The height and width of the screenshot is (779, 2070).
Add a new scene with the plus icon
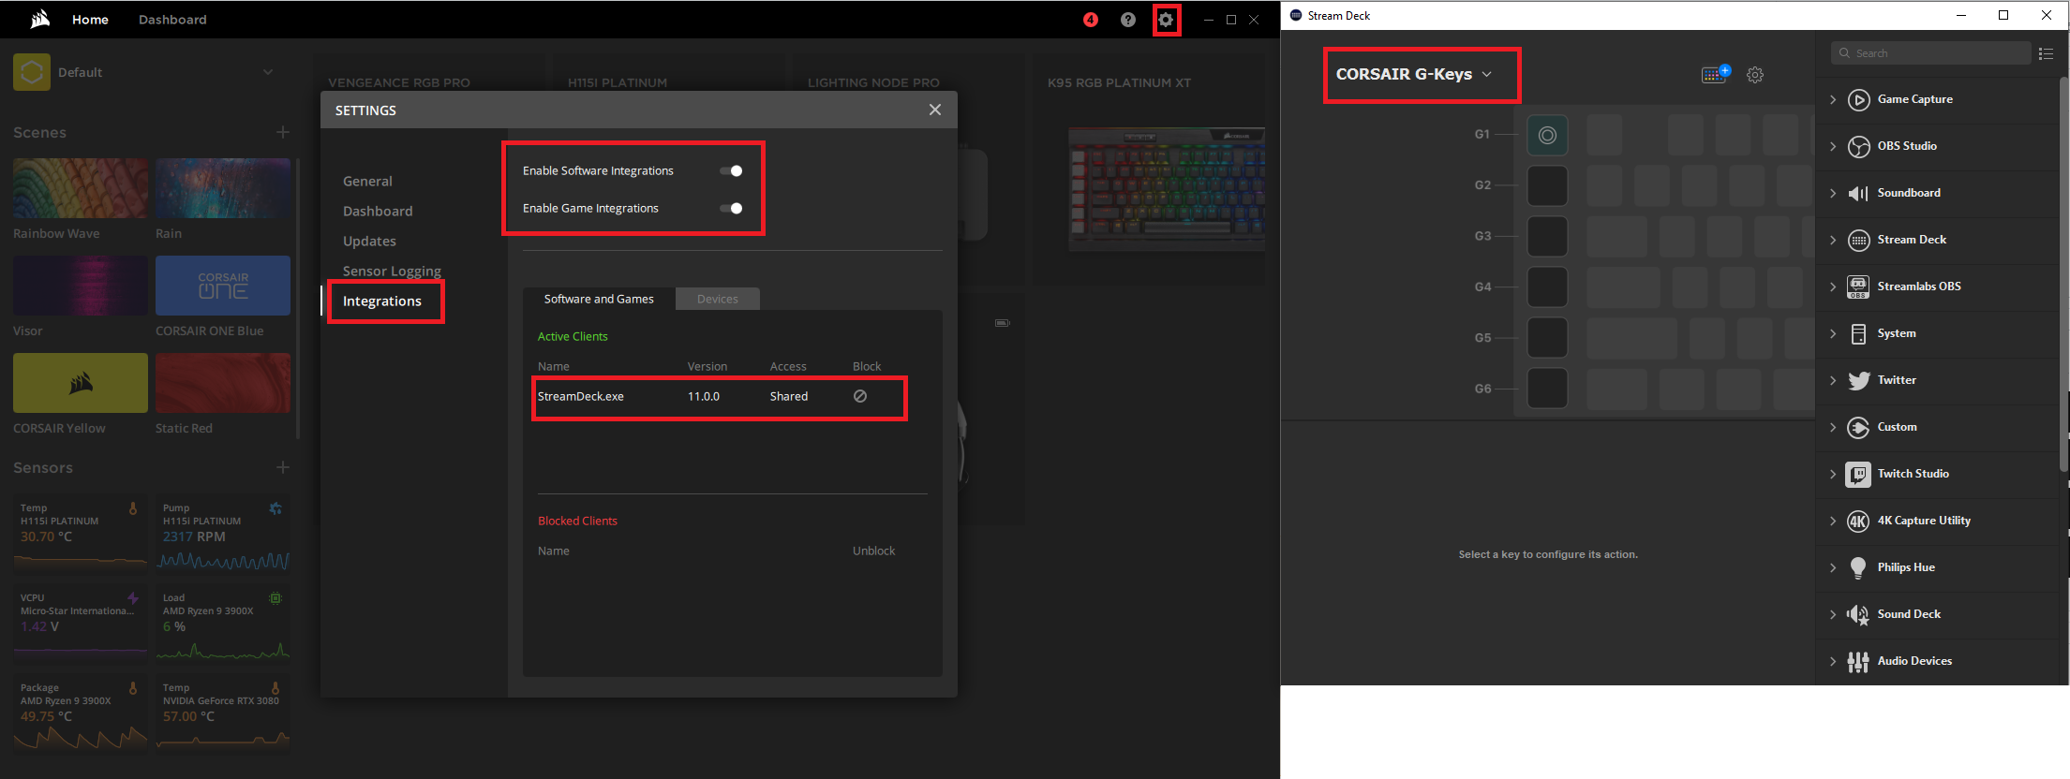point(283,132)
